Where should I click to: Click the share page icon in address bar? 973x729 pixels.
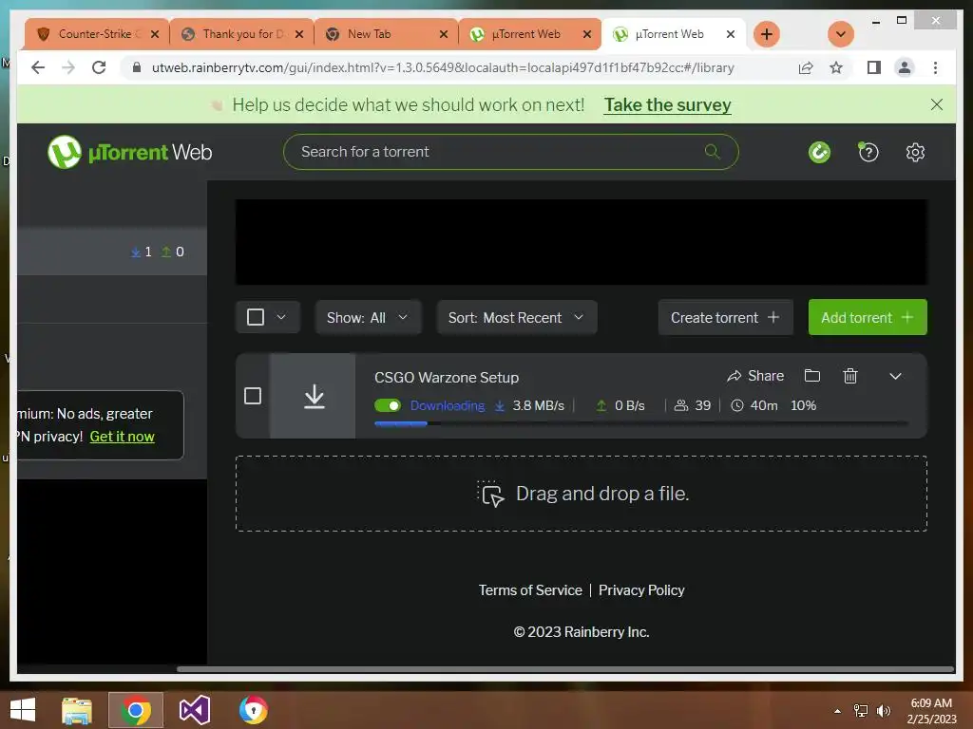point(806,67)
